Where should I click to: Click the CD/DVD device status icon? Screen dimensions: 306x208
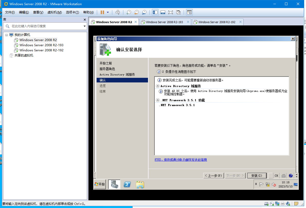pyautogui.click(x=272, y=204)
